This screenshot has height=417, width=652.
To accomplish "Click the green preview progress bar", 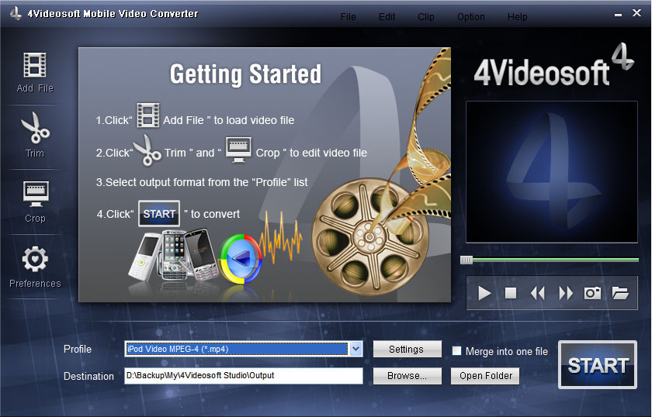I will tap(556, 260).
